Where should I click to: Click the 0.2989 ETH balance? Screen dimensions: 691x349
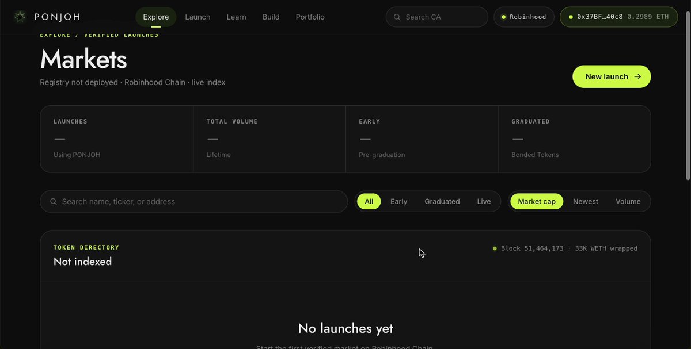[648, 17]
